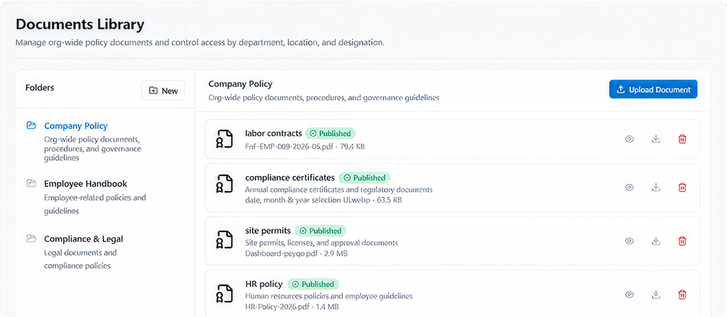Click the Published badge on compliance certificates
This screenshot has width=727, height=317.
pos(364,178)
